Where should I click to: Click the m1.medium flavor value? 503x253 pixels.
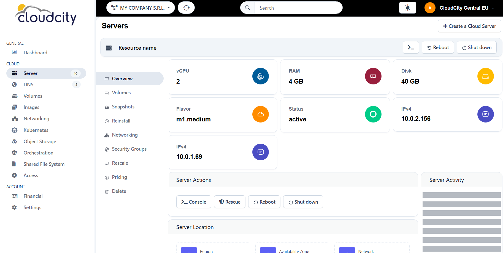point(193,119)
